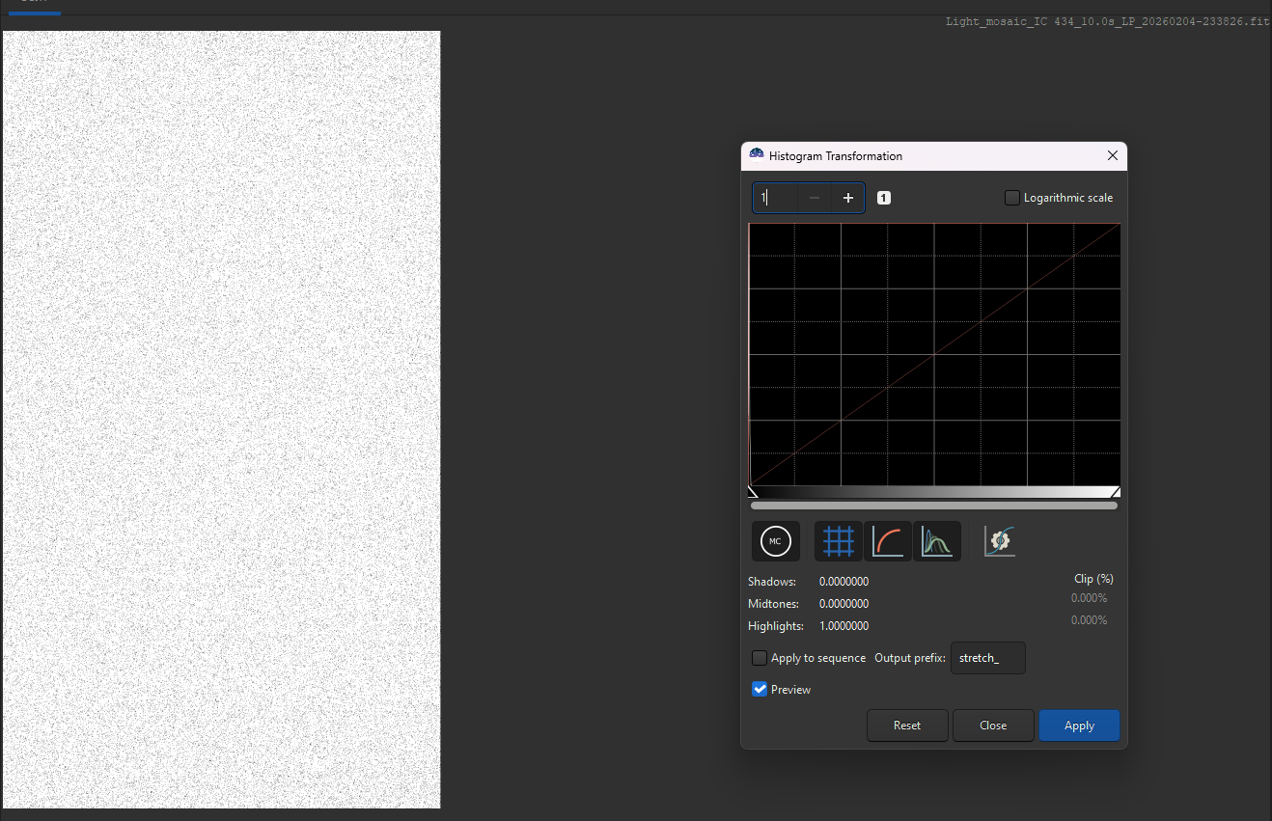Screen dimensions: 1272x821
Task: Click the Close button beside Reset
Action: pyautogui.click(x=993, y=725)
